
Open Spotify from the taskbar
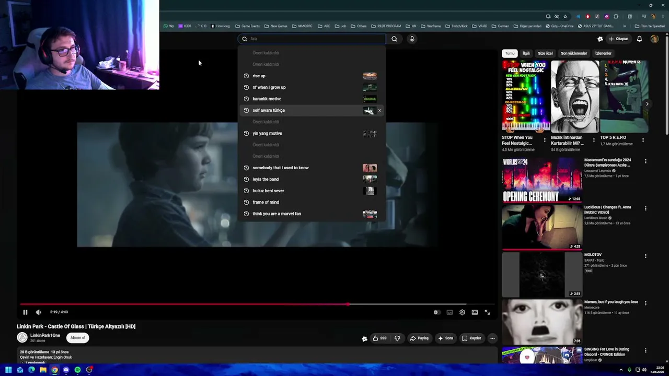point(77,370)
